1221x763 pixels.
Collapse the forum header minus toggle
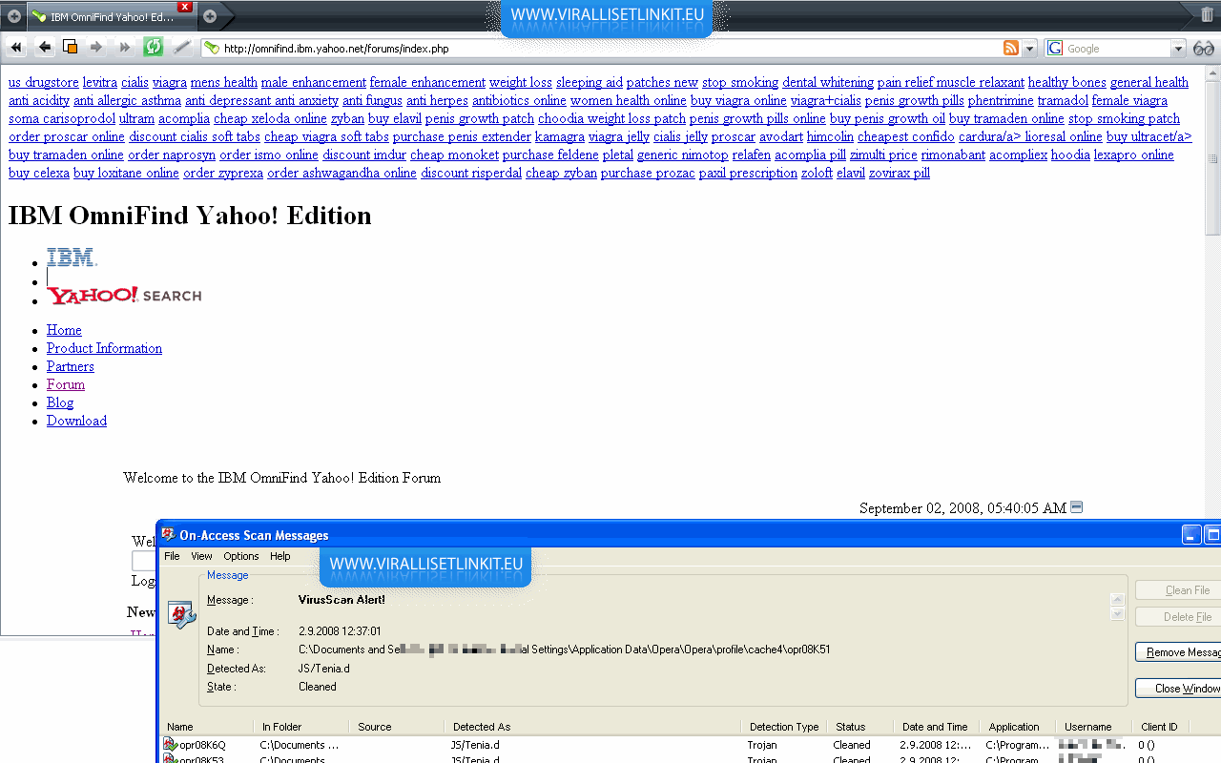[1076, 507]
